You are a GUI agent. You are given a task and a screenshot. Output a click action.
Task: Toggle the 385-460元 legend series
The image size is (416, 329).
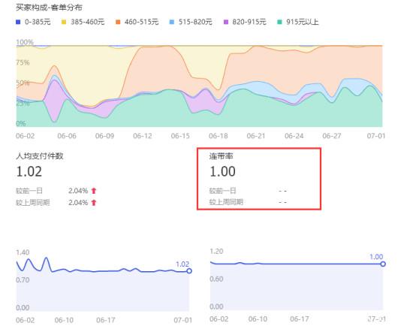coord(83,22)
